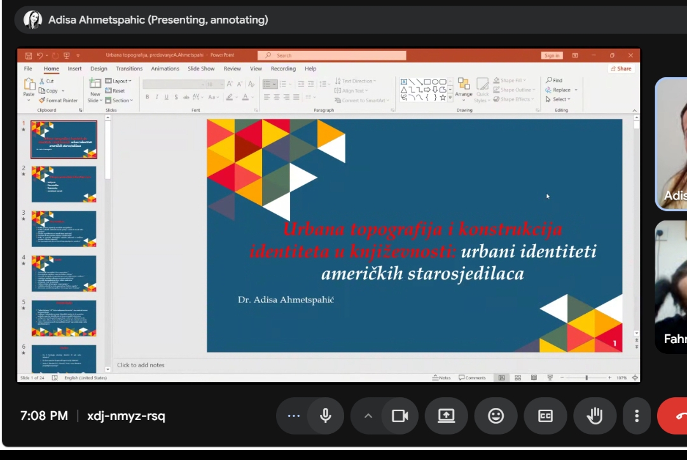Raise hand in the meeting

click(595, 416)
